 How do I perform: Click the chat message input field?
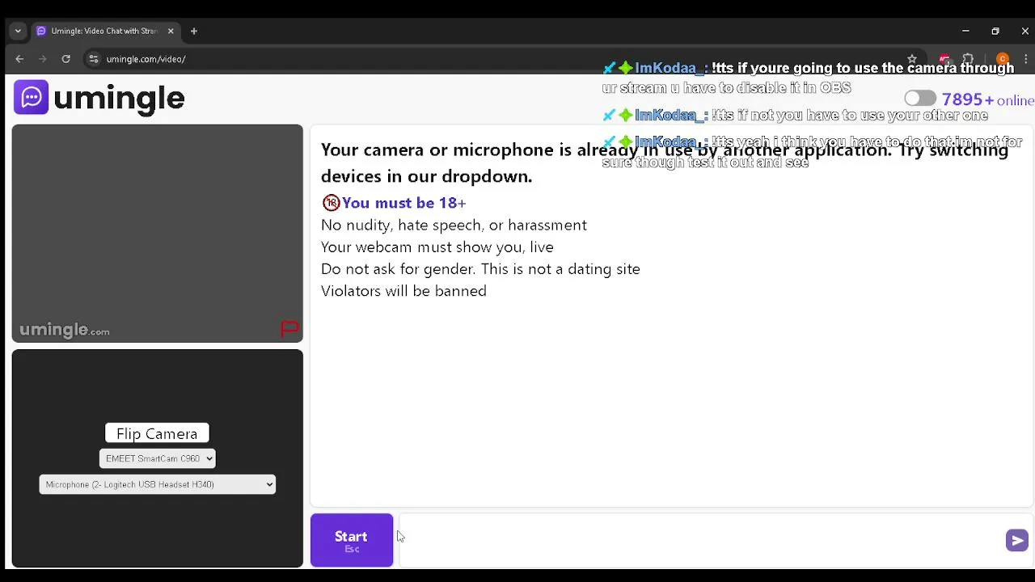click(x=702, y=540)
